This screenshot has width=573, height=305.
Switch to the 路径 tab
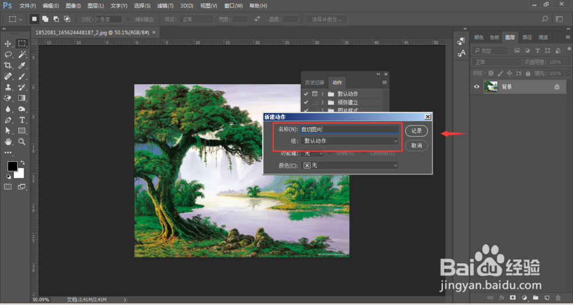point(527,37)
